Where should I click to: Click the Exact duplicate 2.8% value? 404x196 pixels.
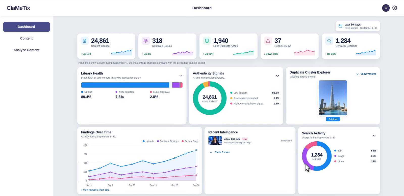click(154, 97)
